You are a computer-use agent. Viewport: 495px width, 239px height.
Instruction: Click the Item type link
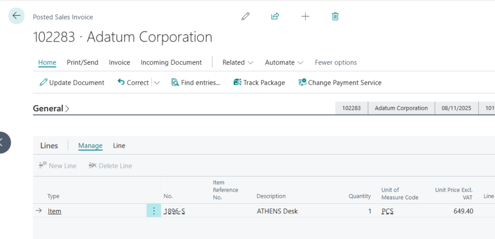pyautogui.click(x=55, y=211)
